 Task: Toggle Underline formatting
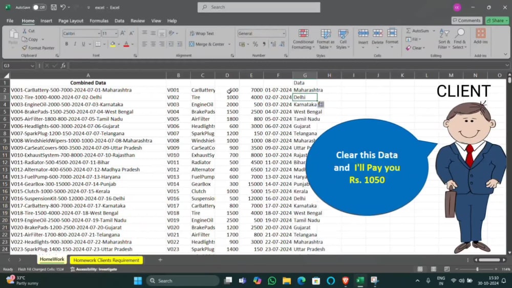pyautogui.click(x=83, y=44)
